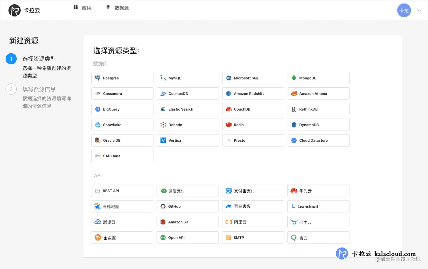Click the CouchDB sofa icon
Image resolution: width=428 pixels, height=269 pixels.
click(x=229, y=109)
